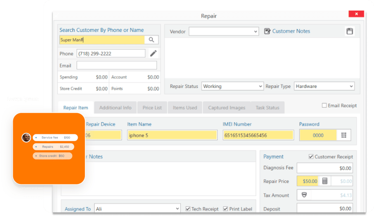Screen dimensions: 374x216
Task: Open the Captured Images tab
Action: pyautogui.click(x=226, y=108)
